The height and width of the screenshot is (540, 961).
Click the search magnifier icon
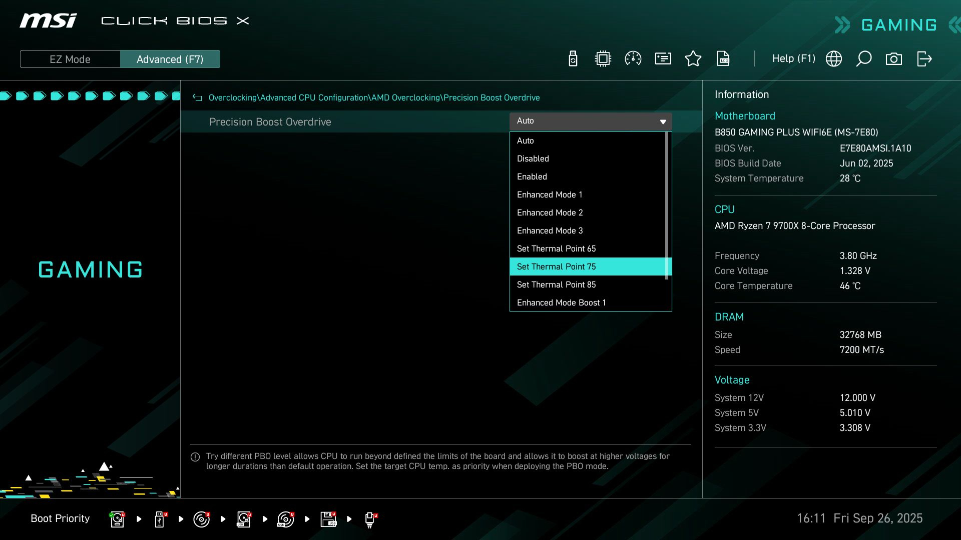click(864, 59)
